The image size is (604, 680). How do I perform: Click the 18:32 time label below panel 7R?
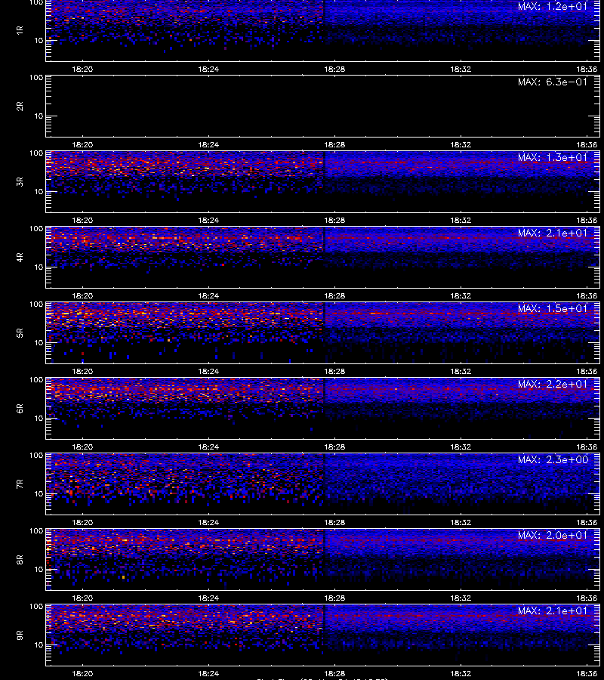tap(461, 523)
